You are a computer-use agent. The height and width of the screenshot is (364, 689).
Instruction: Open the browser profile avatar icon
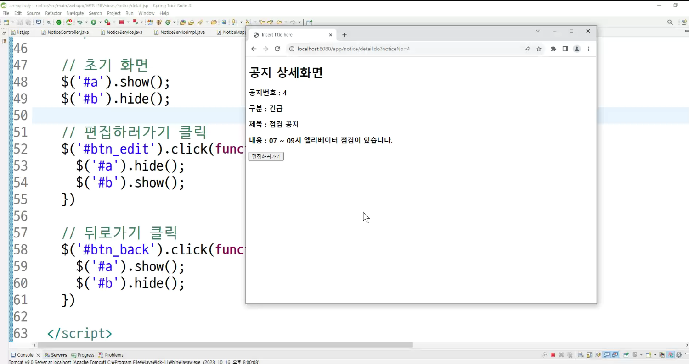[x=577, y=49]
